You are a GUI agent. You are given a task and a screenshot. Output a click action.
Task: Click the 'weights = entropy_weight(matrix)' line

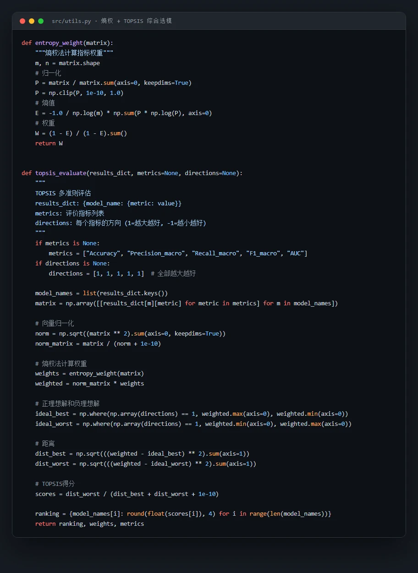pyautogui.click(x=89, y=374)
